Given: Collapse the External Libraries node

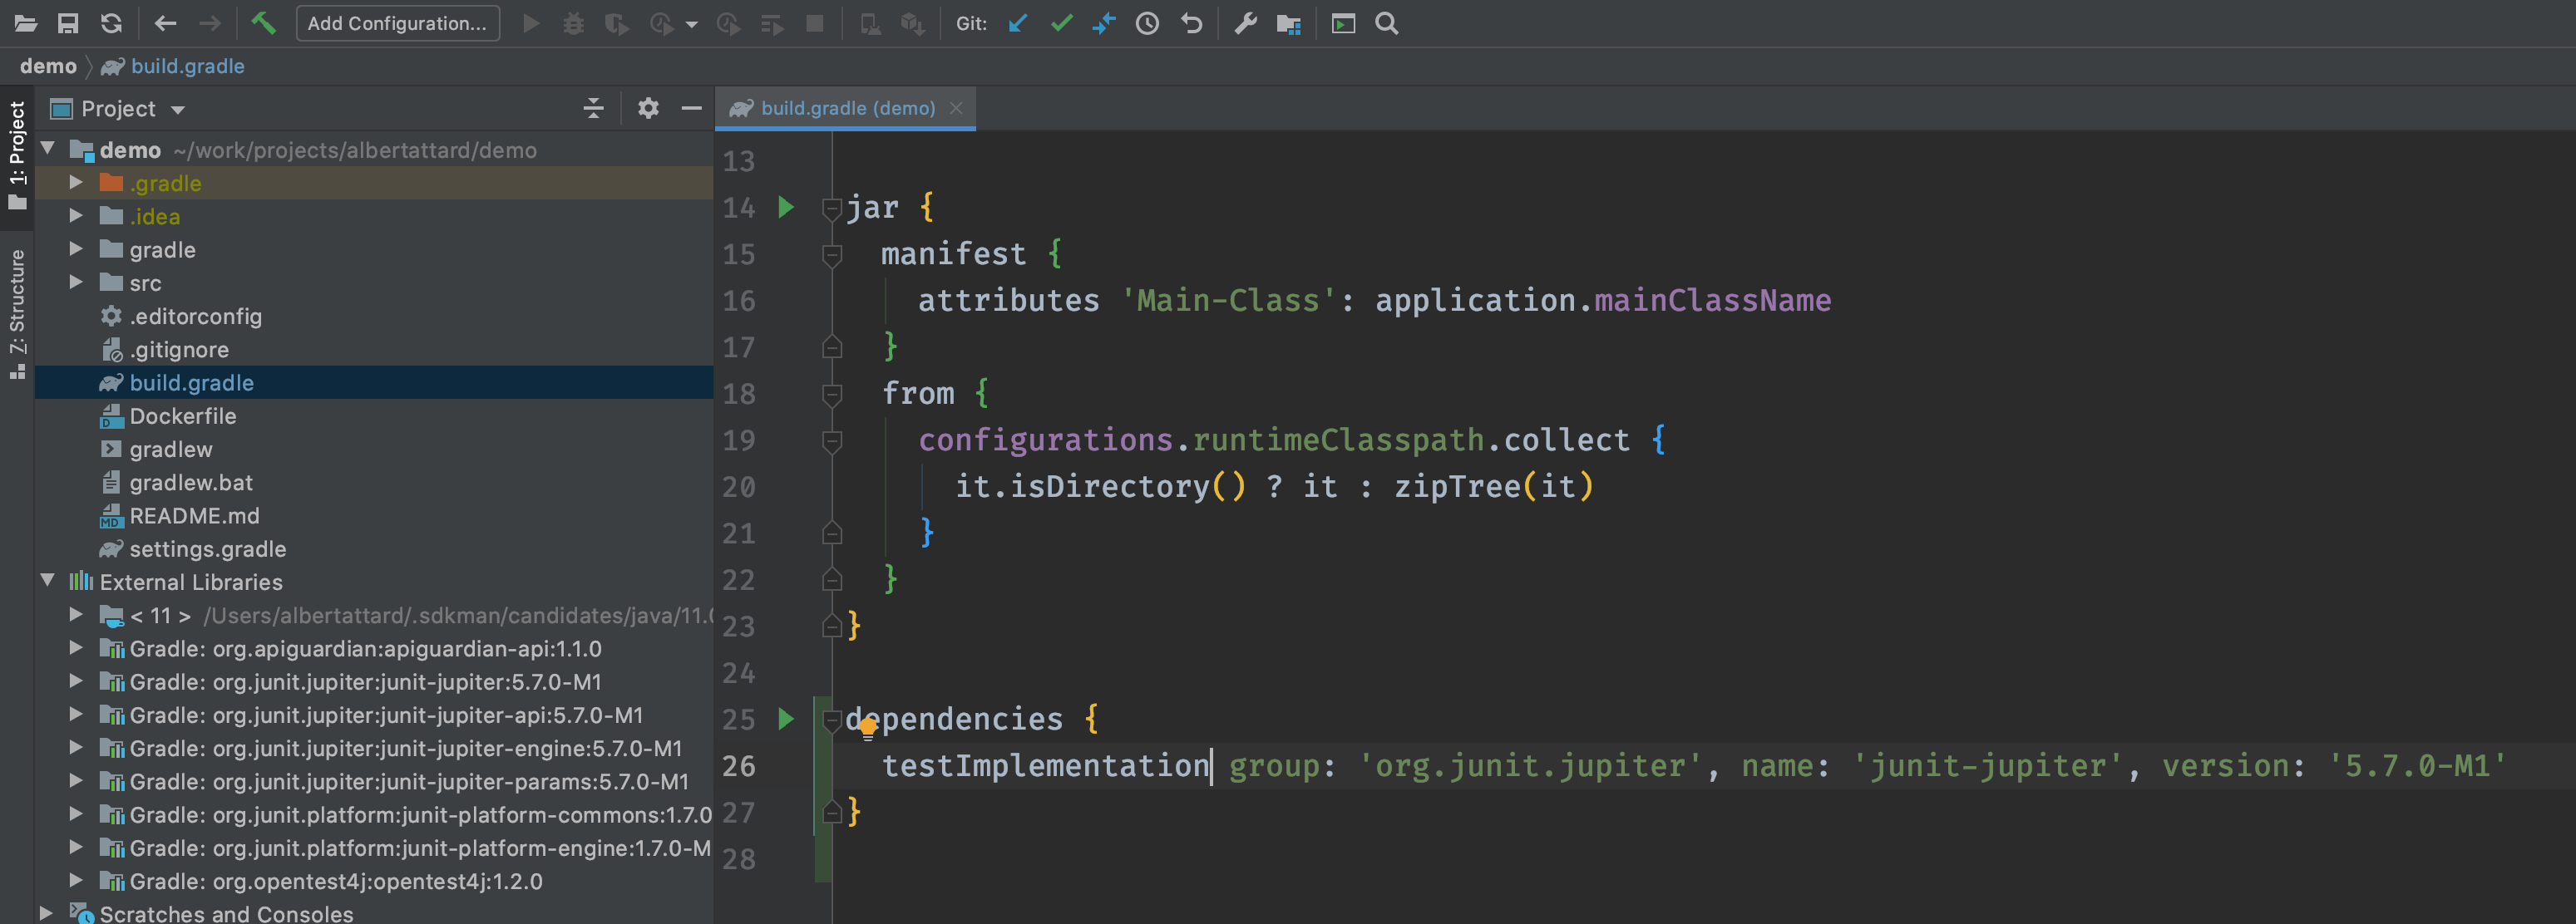Looking at the screenshot, I should (x=47, y=582).
